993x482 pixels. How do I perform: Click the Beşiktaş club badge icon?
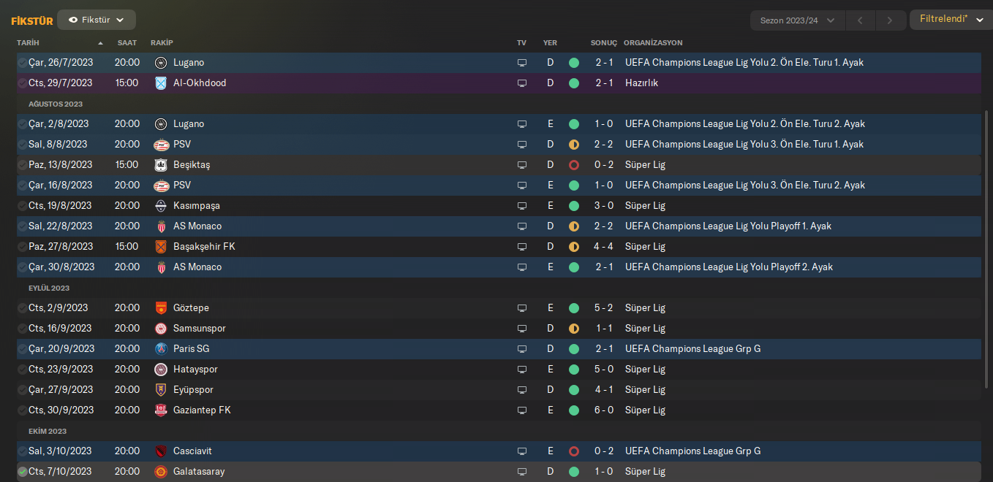(x=161, y=165)
